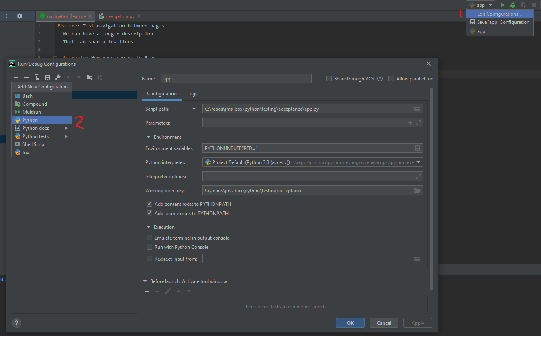Browse Redirect input file folder icon

tap(417, 259)
